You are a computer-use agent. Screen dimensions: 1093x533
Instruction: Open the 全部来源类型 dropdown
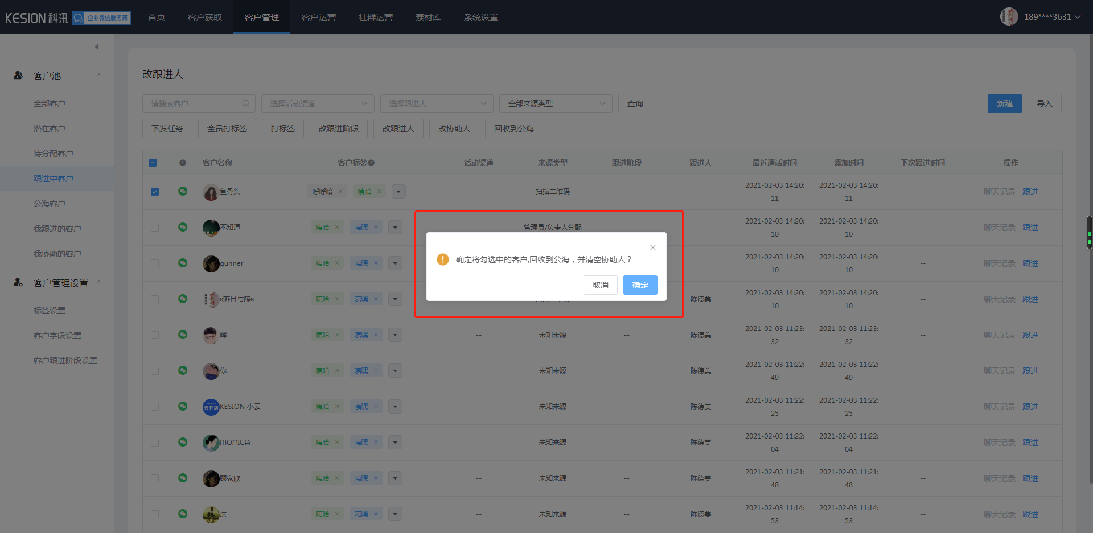point(555,104)
